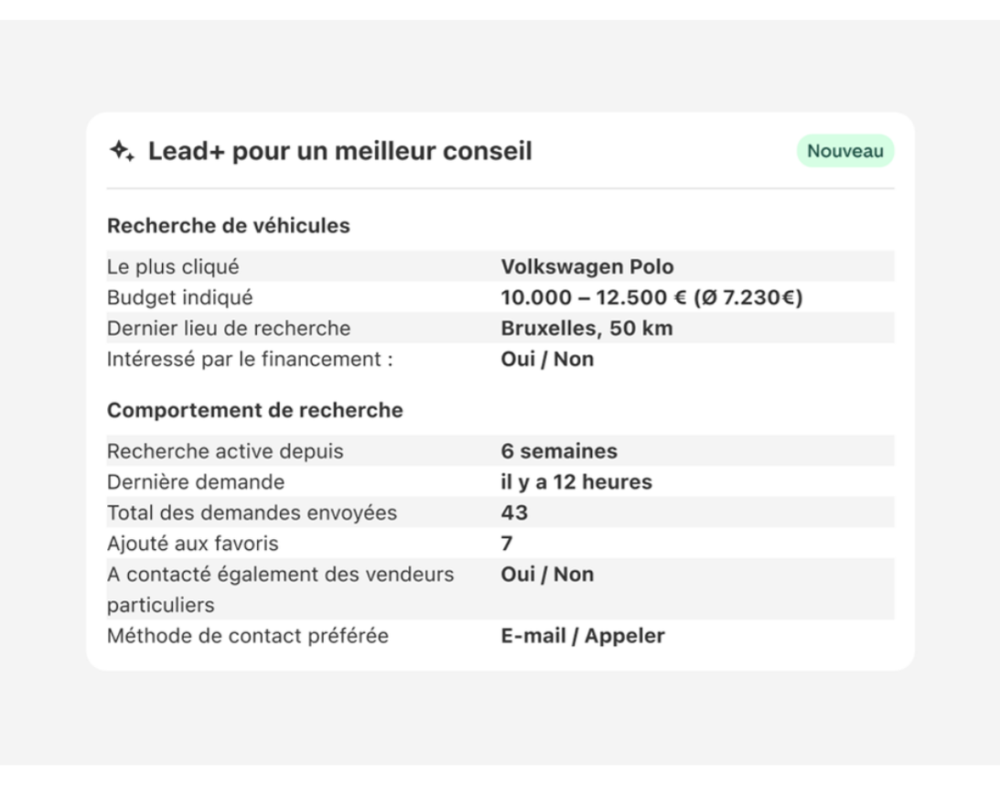The image size is (1000, 786).
Task: Click the green Nouveau badge
Action: [844, 151]
